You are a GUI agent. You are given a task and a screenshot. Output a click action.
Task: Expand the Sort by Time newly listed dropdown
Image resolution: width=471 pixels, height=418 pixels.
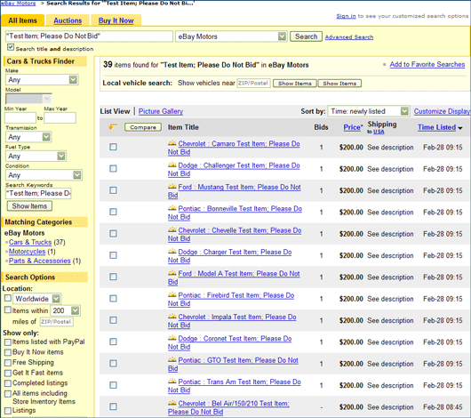coord(369,111)
